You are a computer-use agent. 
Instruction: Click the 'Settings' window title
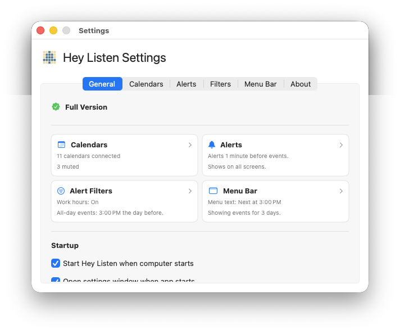coord(94,30)
